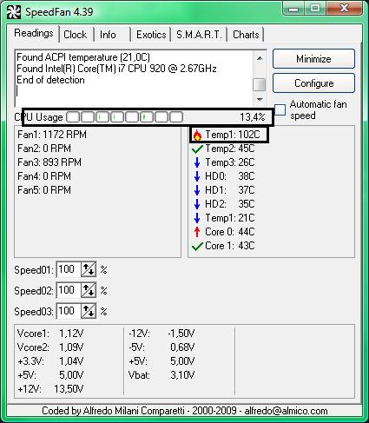369x423 pixels.
Task: Click the Speed03 up/down stepper arrows
Action: 89,311
